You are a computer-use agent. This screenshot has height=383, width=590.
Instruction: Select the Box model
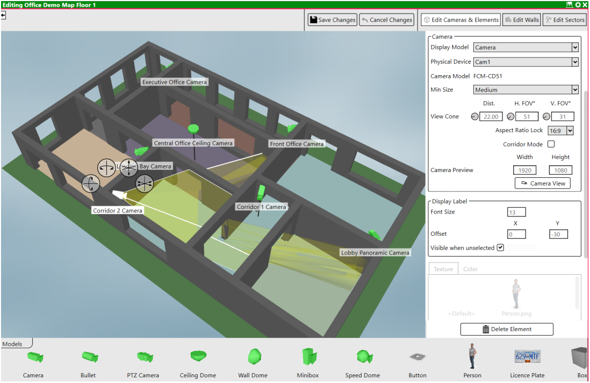click(580, 358)
